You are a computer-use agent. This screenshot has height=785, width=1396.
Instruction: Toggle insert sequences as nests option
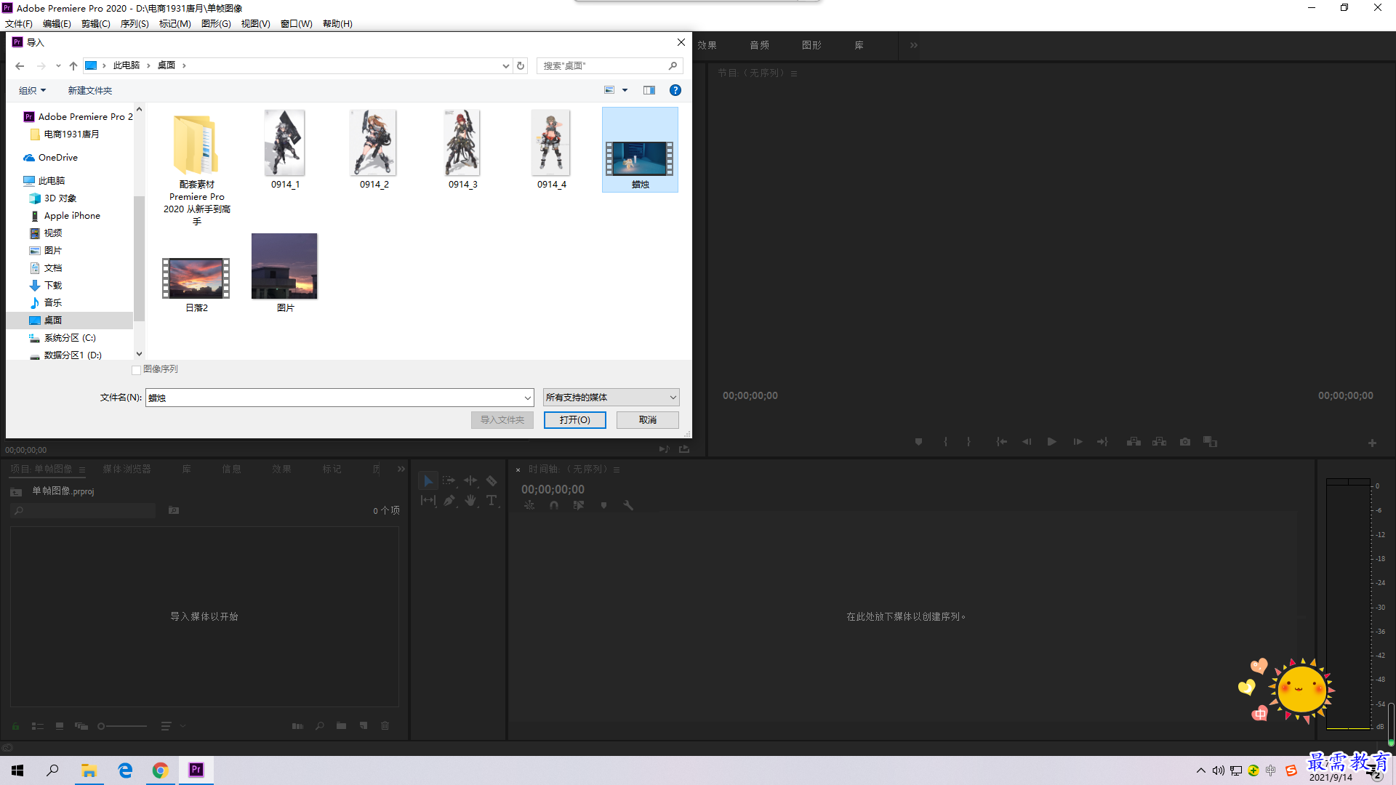coord(529,505)
